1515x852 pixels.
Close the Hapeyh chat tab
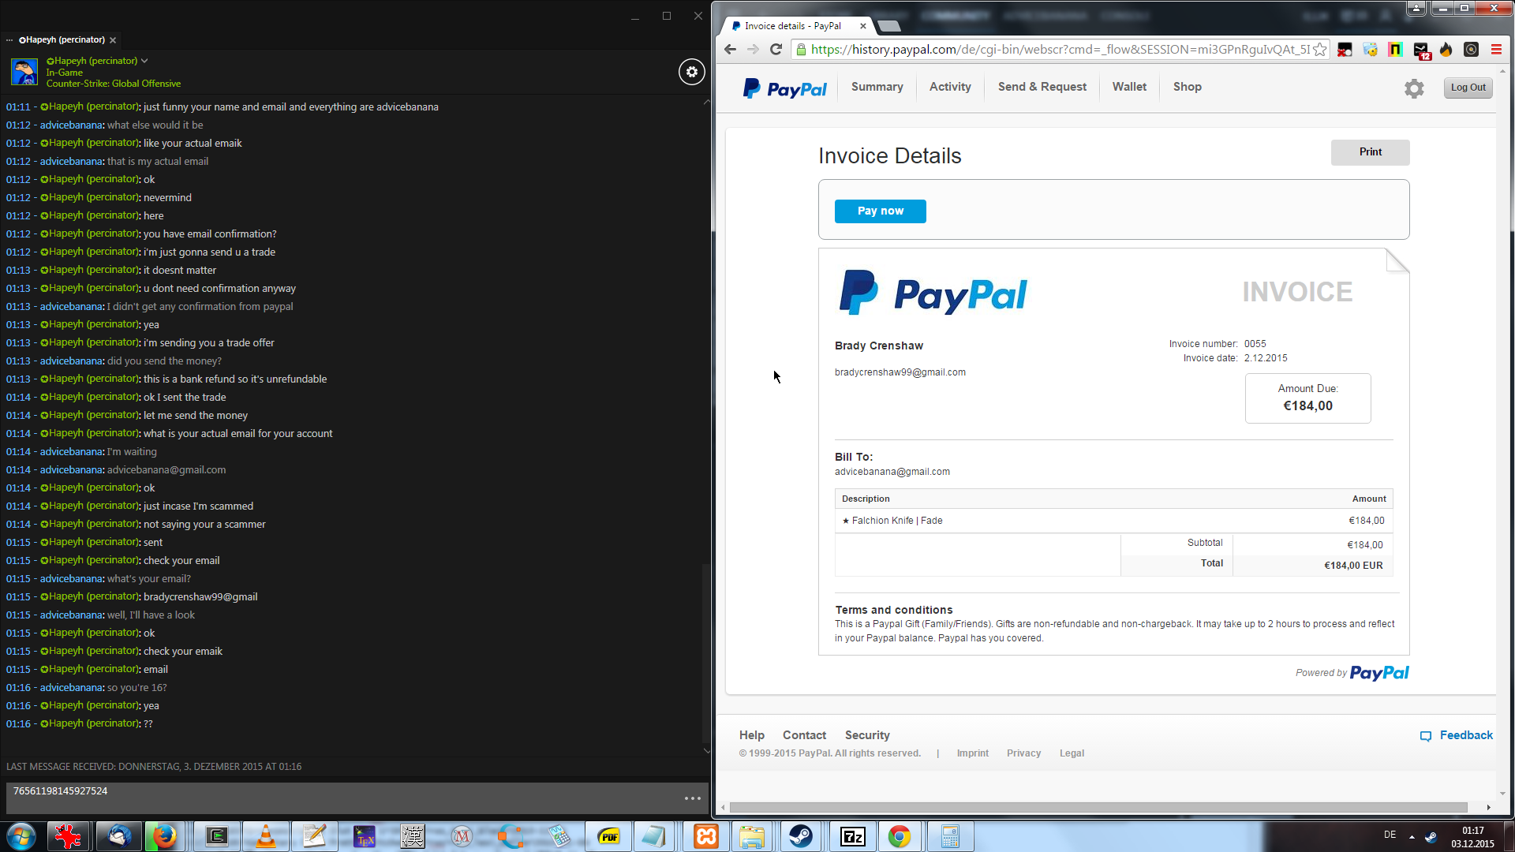113,40
